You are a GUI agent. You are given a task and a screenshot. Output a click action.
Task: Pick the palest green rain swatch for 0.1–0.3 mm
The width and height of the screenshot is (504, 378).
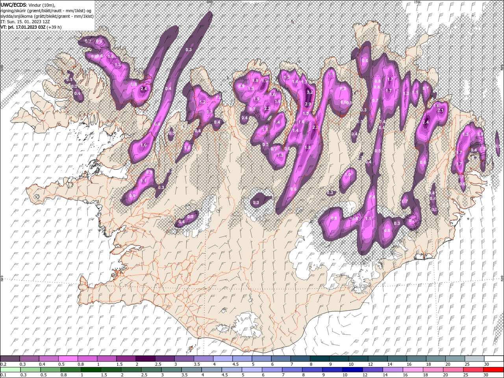click(x=10, y=370)
